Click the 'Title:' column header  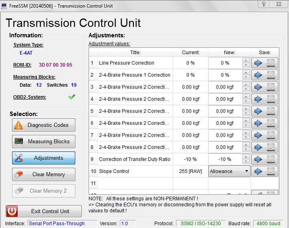coord(135,53)
